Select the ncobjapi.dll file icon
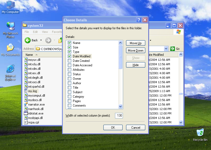Viewport: 211px width, 150px height. point(26,118)
